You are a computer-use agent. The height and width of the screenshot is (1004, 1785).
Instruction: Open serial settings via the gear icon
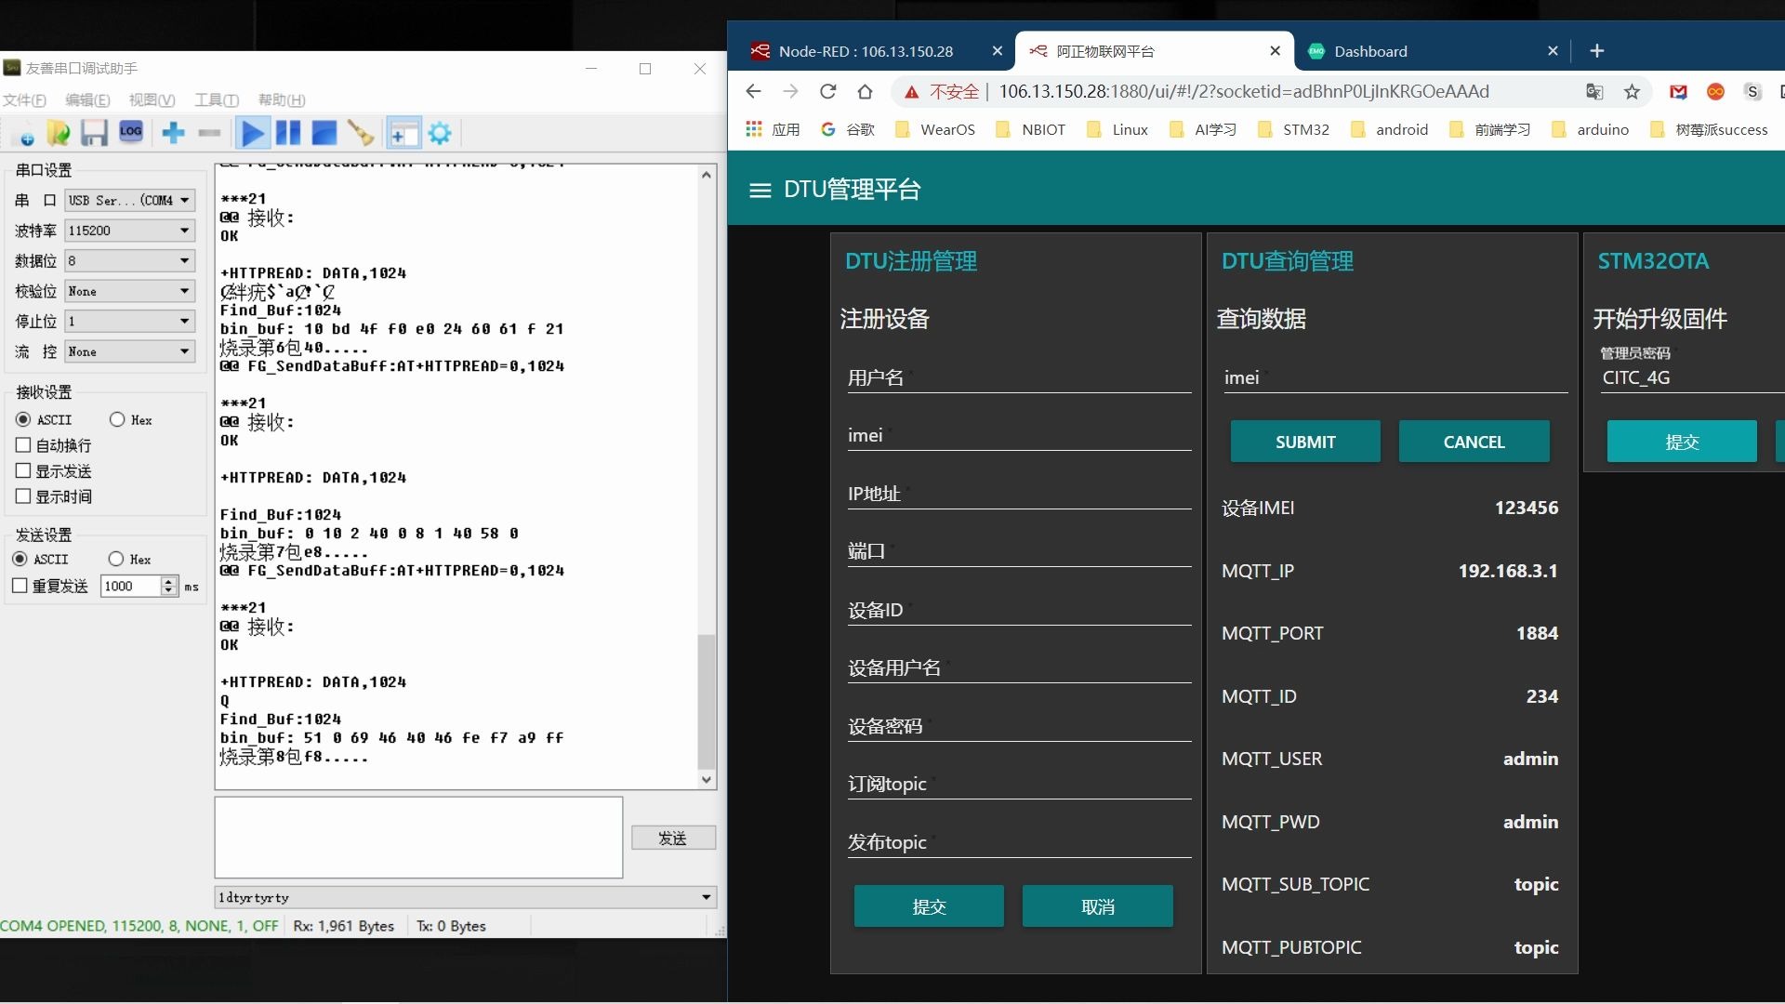[x=440, y=132]
